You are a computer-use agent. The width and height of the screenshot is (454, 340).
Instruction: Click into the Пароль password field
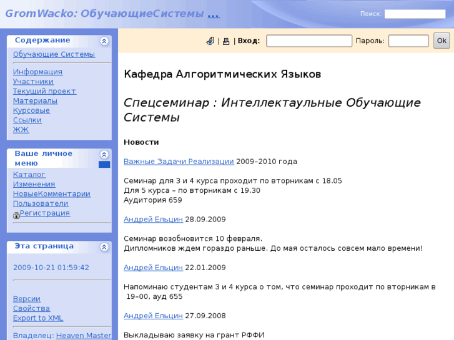408,41
